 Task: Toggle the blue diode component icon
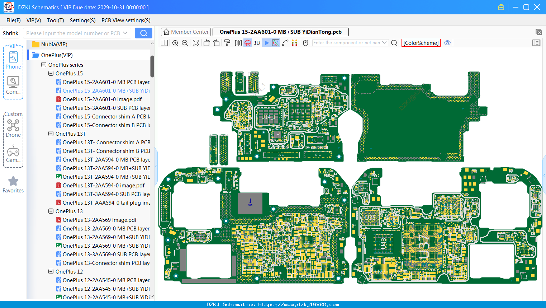coord(266,43)
